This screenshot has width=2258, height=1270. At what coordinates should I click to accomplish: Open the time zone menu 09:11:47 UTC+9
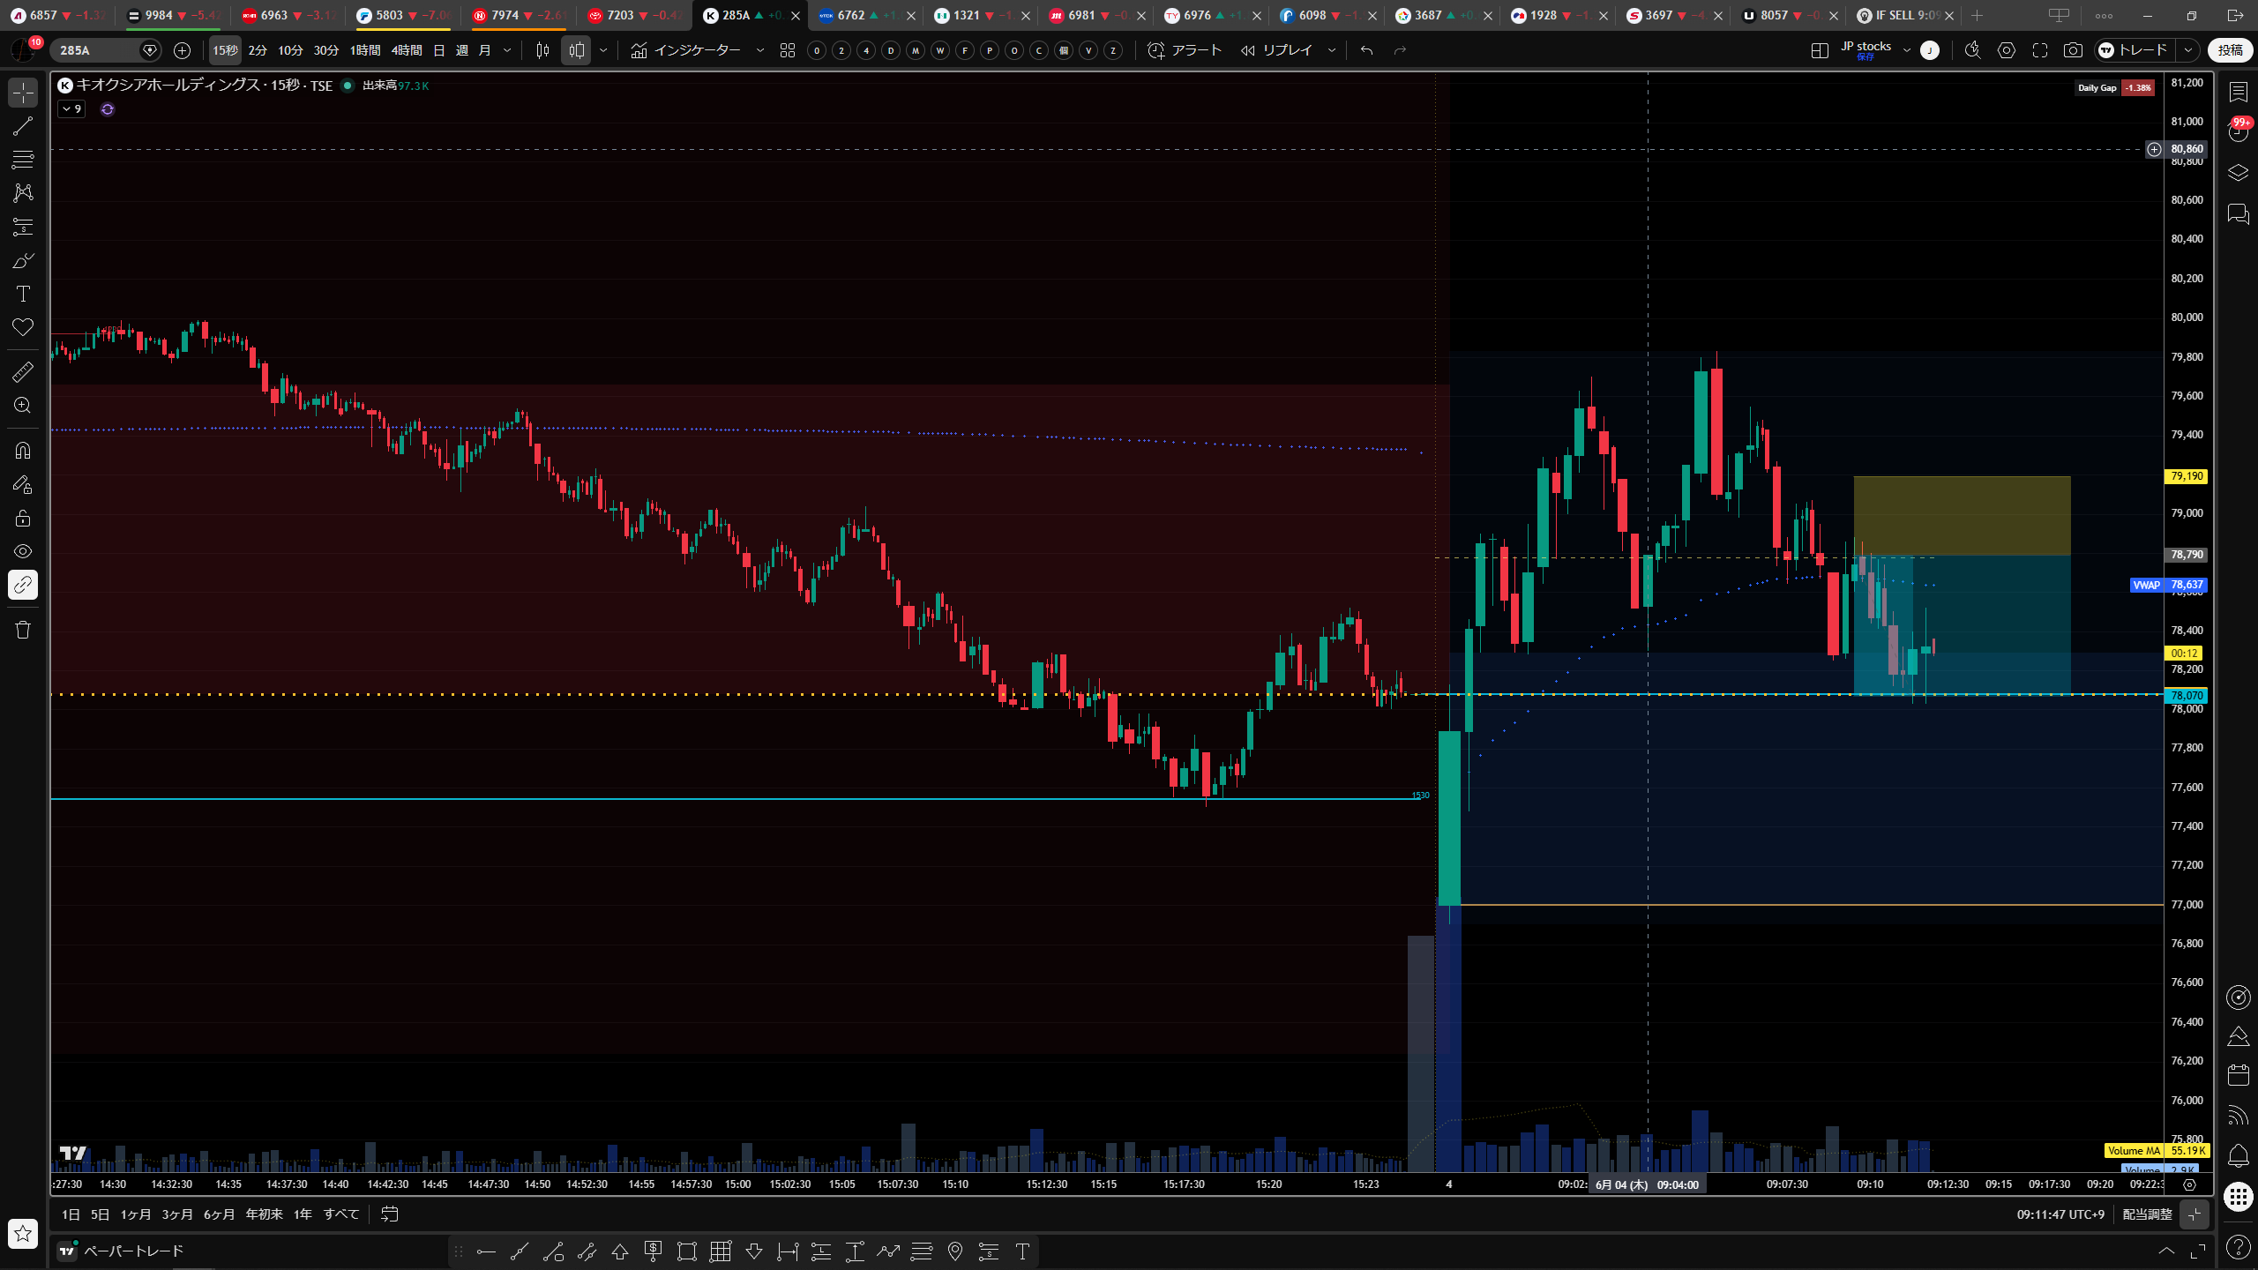pyautogui.click(x=2060, y=1214)
